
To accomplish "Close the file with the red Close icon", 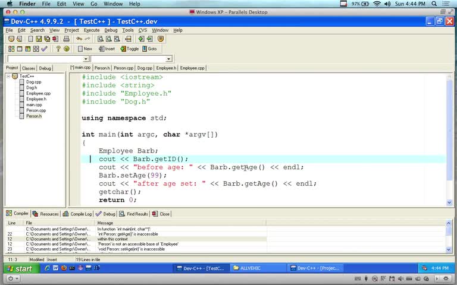I will 55,39.
